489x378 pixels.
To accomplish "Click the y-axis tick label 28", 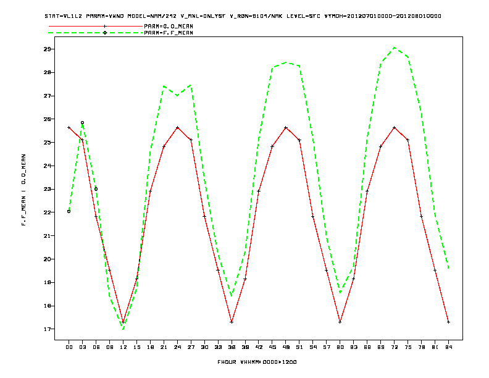I will [x=47, y=72].
